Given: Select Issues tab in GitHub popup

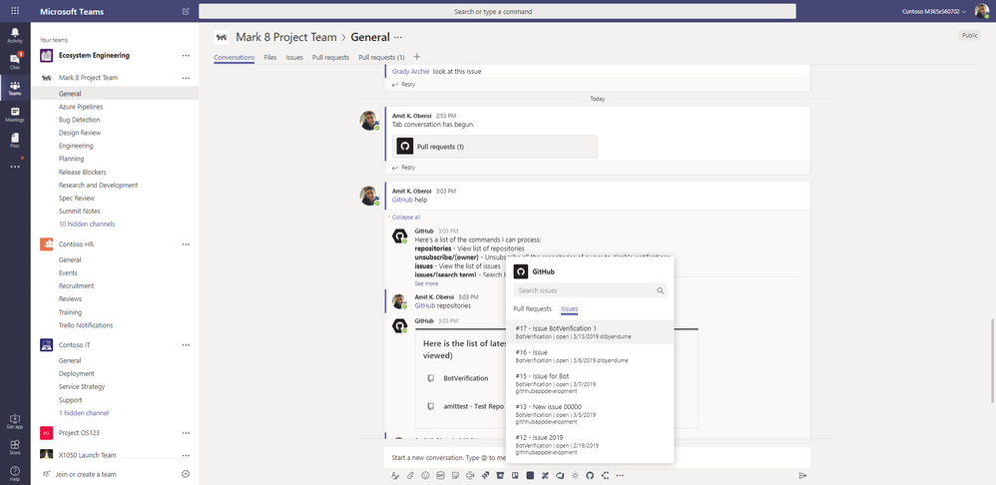Looking at the screenshot, I should (569, 309).
